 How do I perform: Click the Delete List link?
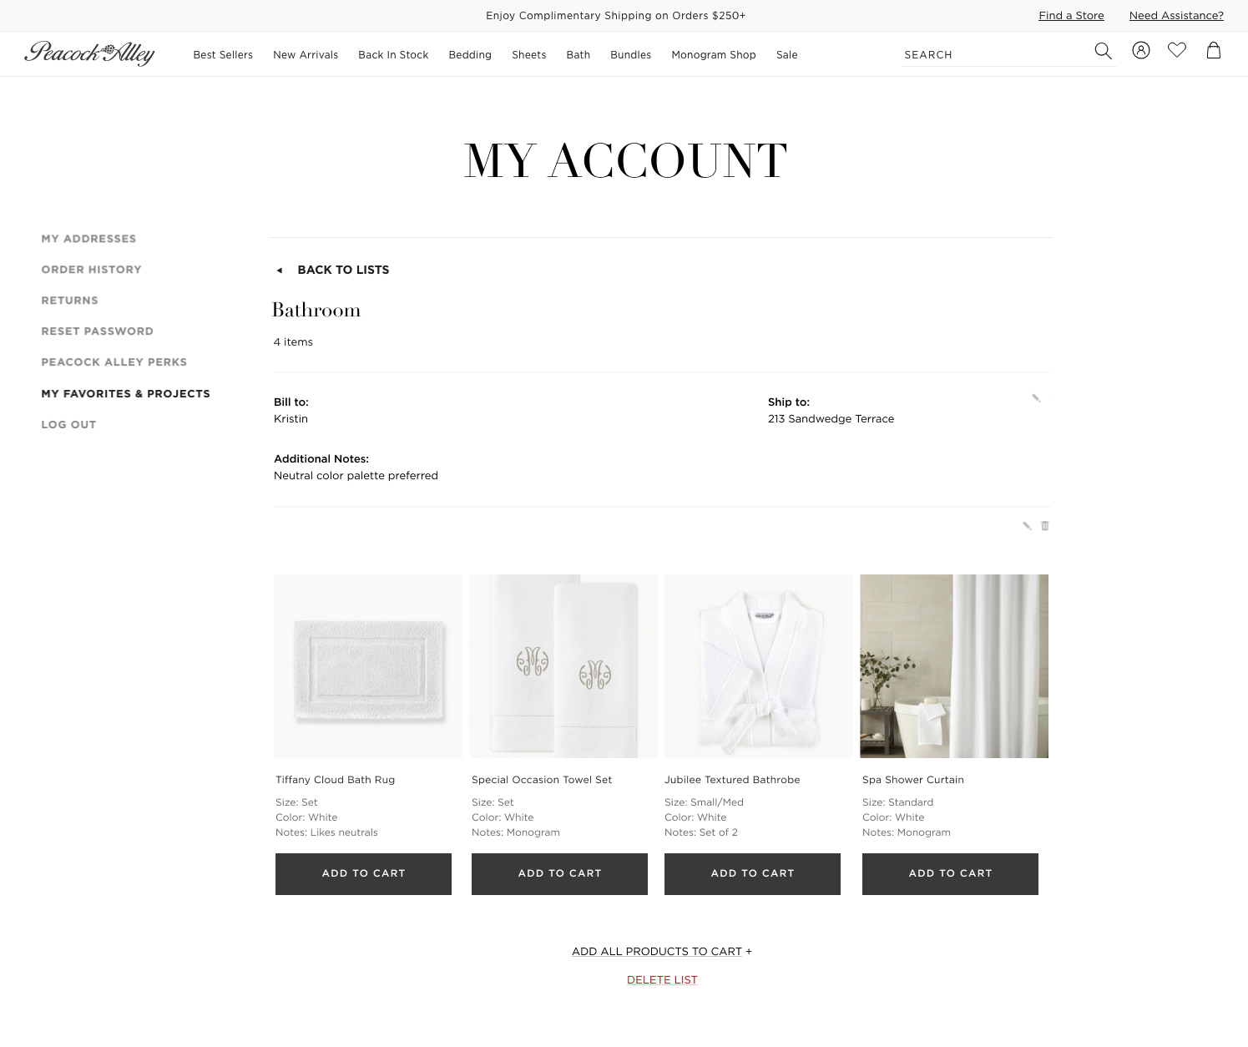pyautogui.click(x=662, y=980)
